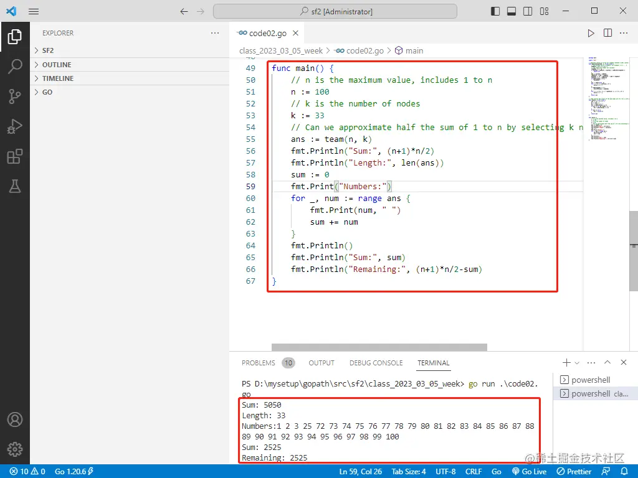This screenshot has height=478, width=638.
Task: Expand the TIMELINE section
Action: pyautogui.click(x=130, y=78)
